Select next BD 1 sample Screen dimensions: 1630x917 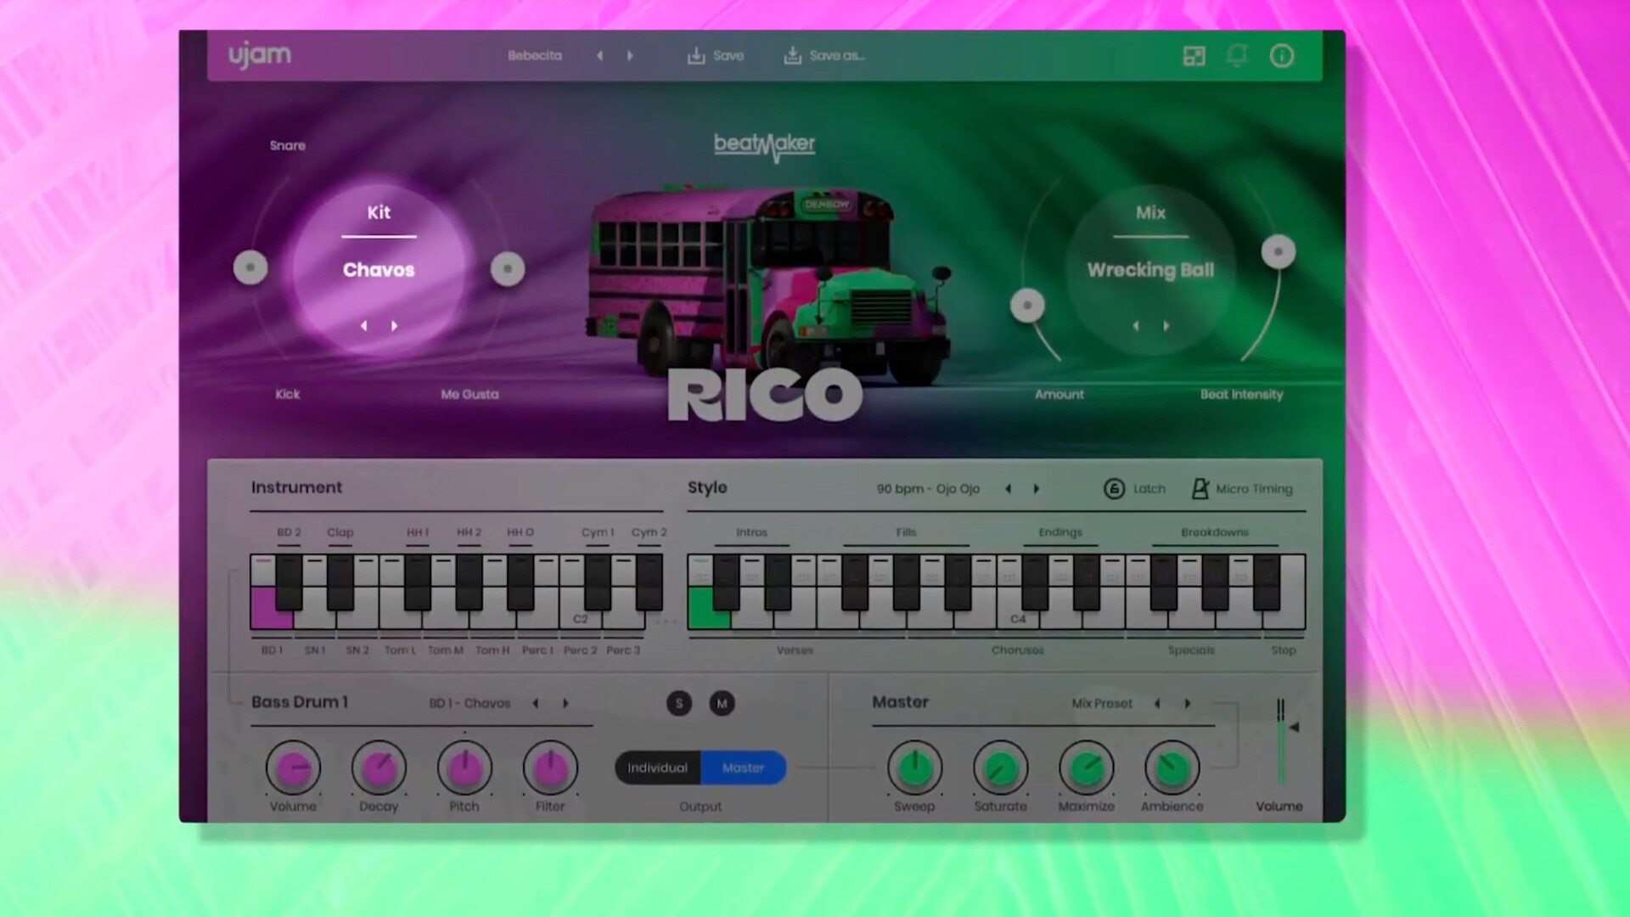[x=565, y=703]
